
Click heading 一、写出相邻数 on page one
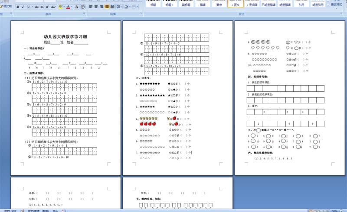pos(34,48)
